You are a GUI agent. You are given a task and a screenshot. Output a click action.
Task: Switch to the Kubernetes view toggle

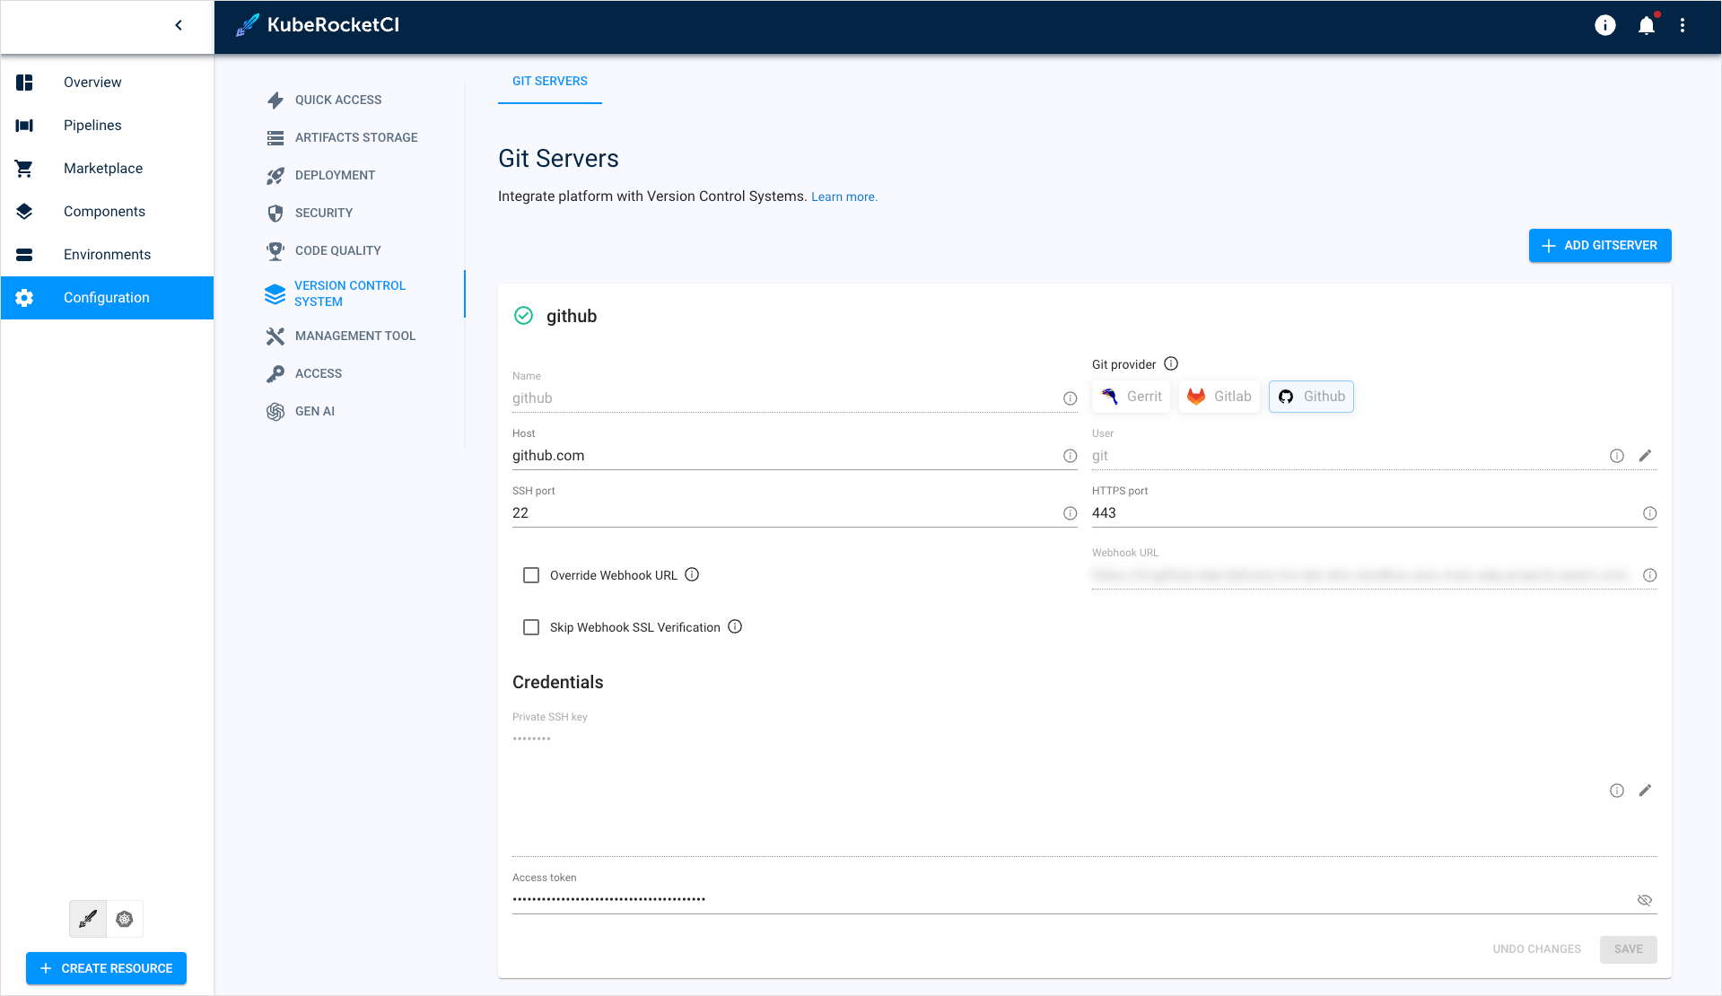(x=125, y=919)
